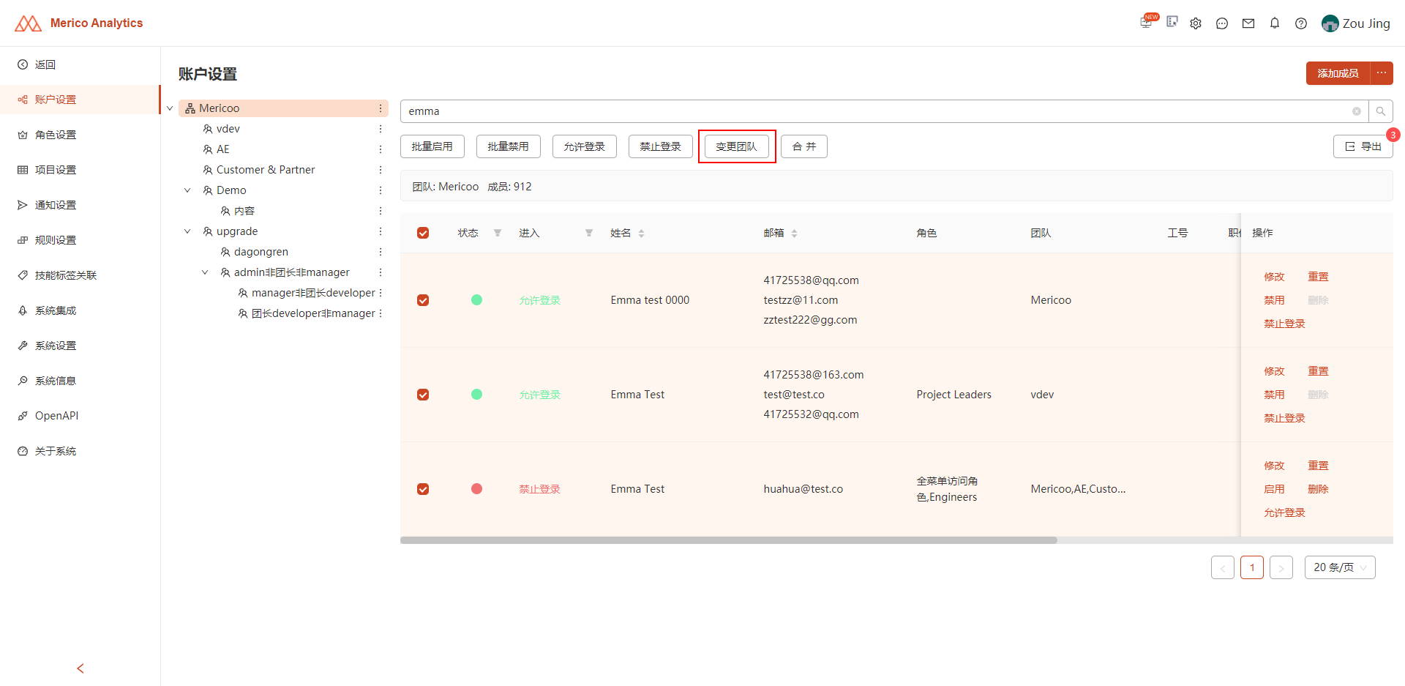Collapse the upgrade team tree node

[x=187, y=231]
